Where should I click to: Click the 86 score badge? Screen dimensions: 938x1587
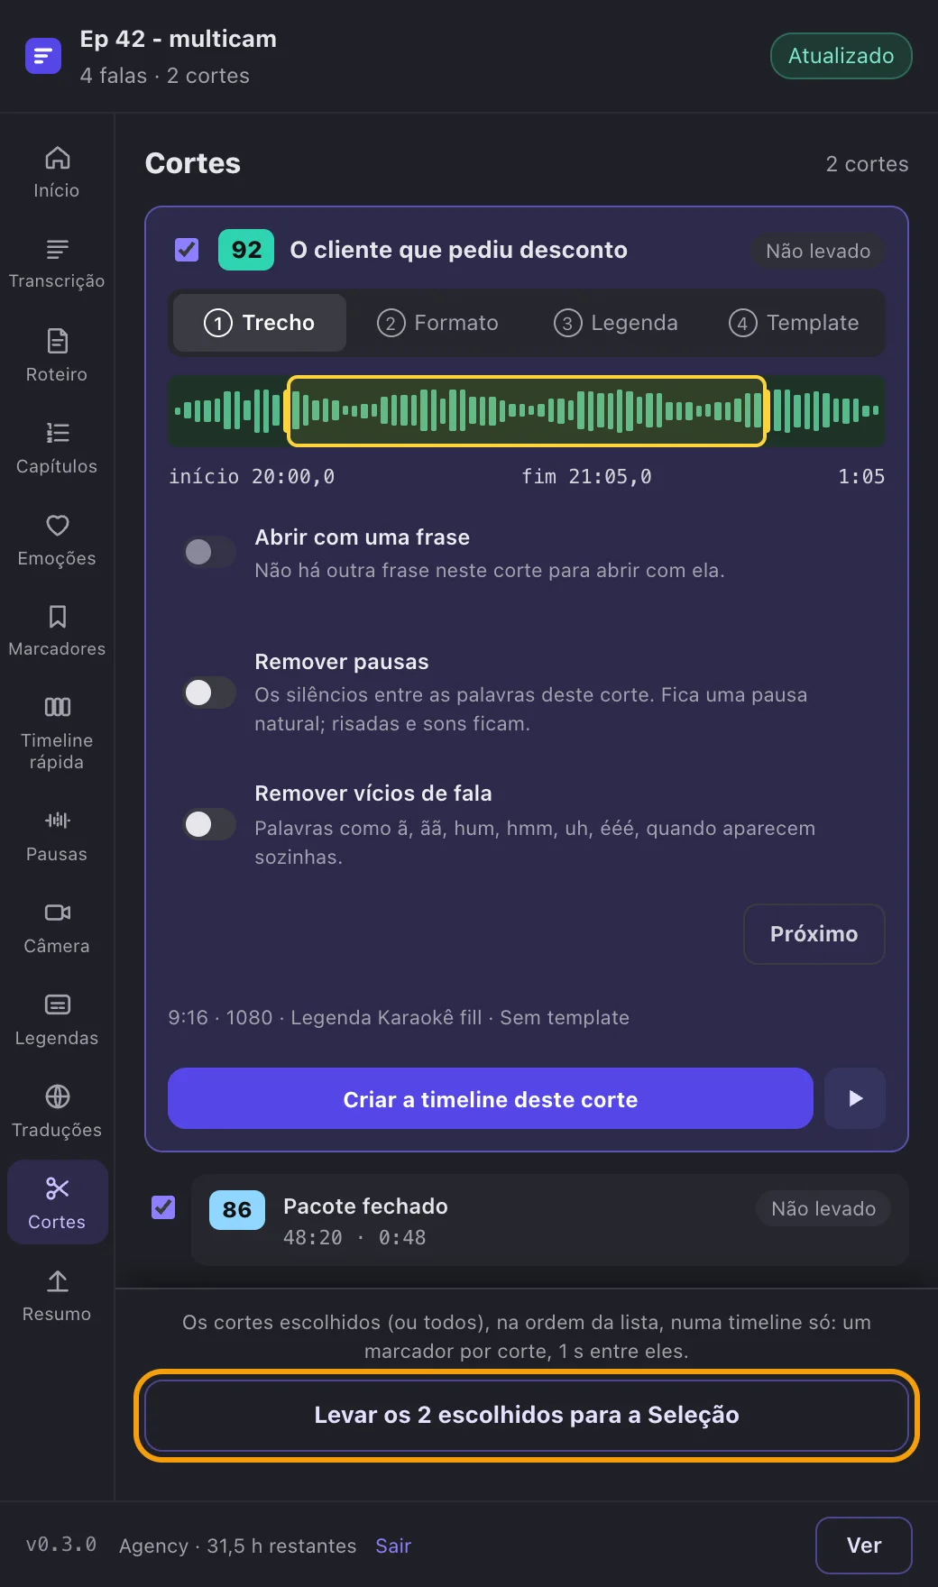pos(237,1209)
